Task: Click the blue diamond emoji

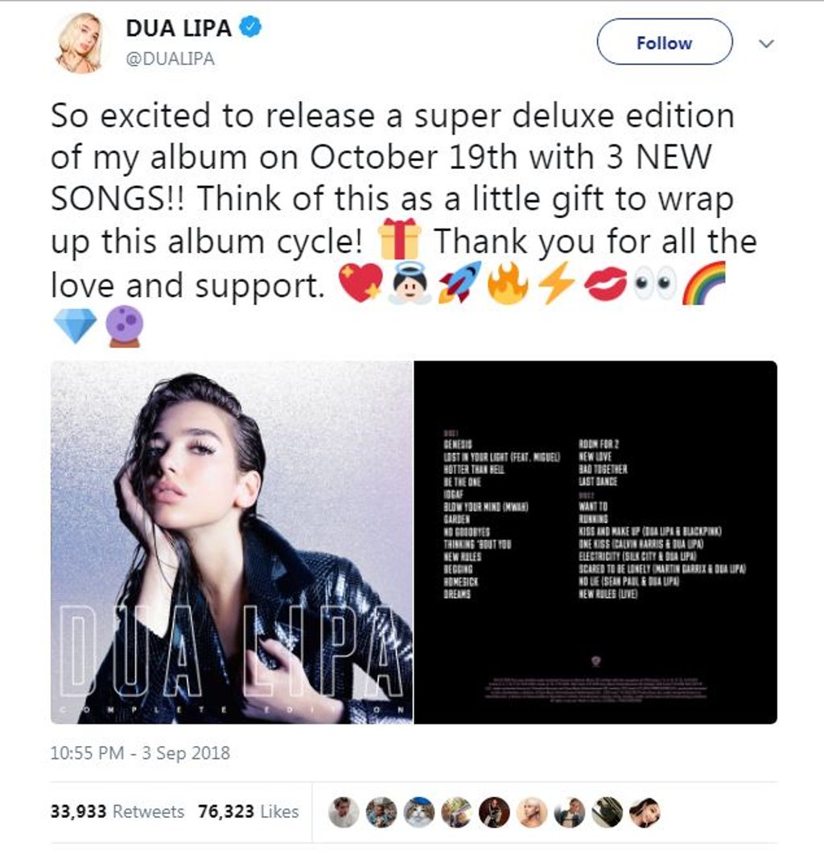Action: (75, 326)
